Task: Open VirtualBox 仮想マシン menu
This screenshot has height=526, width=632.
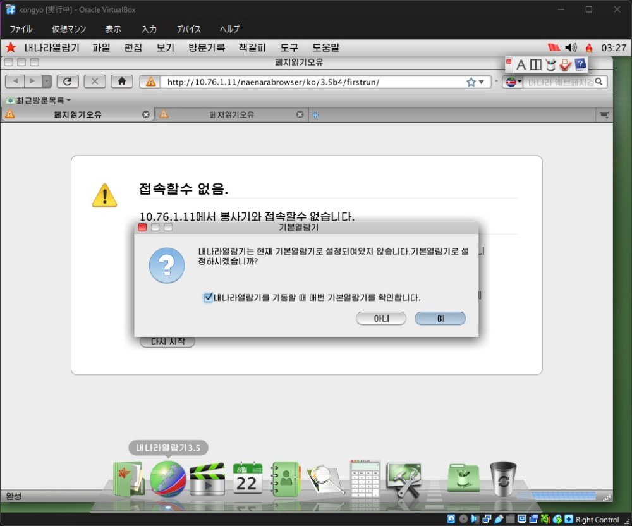Action: (x=68, y=29)
